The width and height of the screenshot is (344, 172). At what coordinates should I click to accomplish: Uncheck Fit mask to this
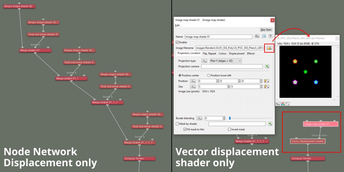(x=185, y=129)
